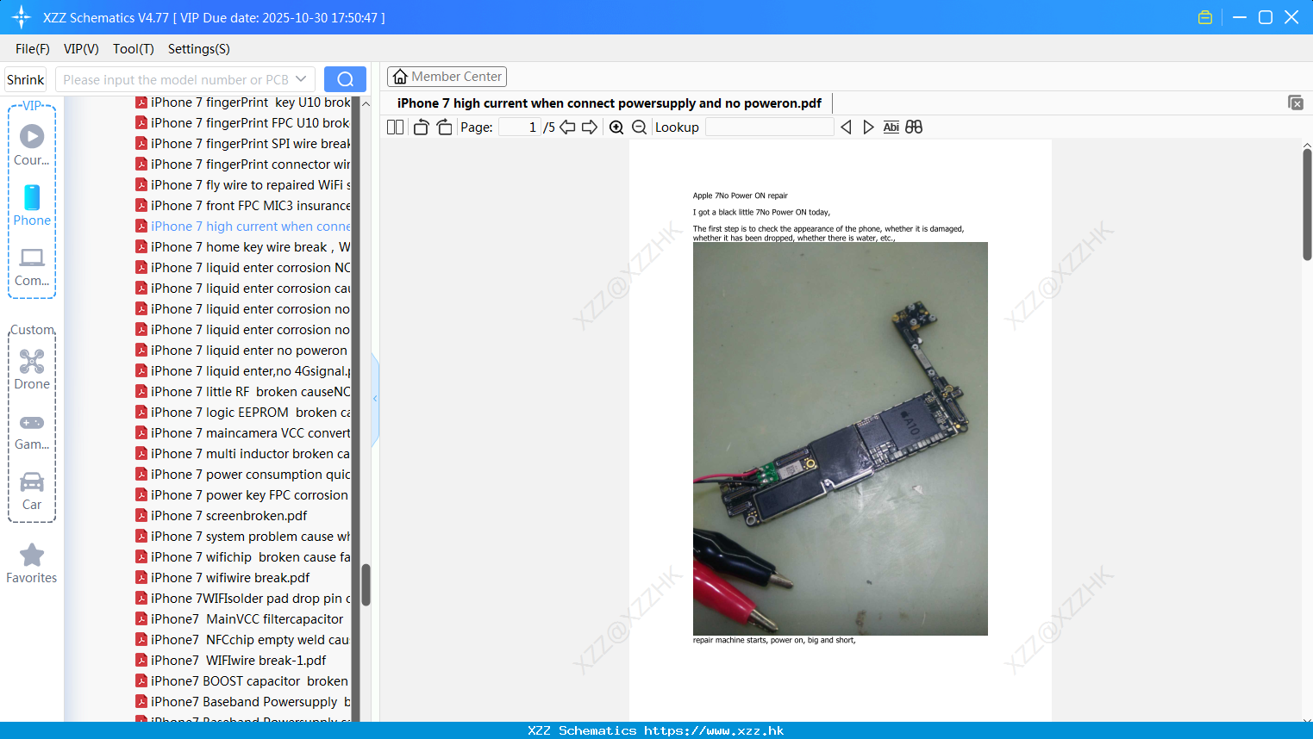Click the blue search button
1313x739 pixels.
(345, 79)
